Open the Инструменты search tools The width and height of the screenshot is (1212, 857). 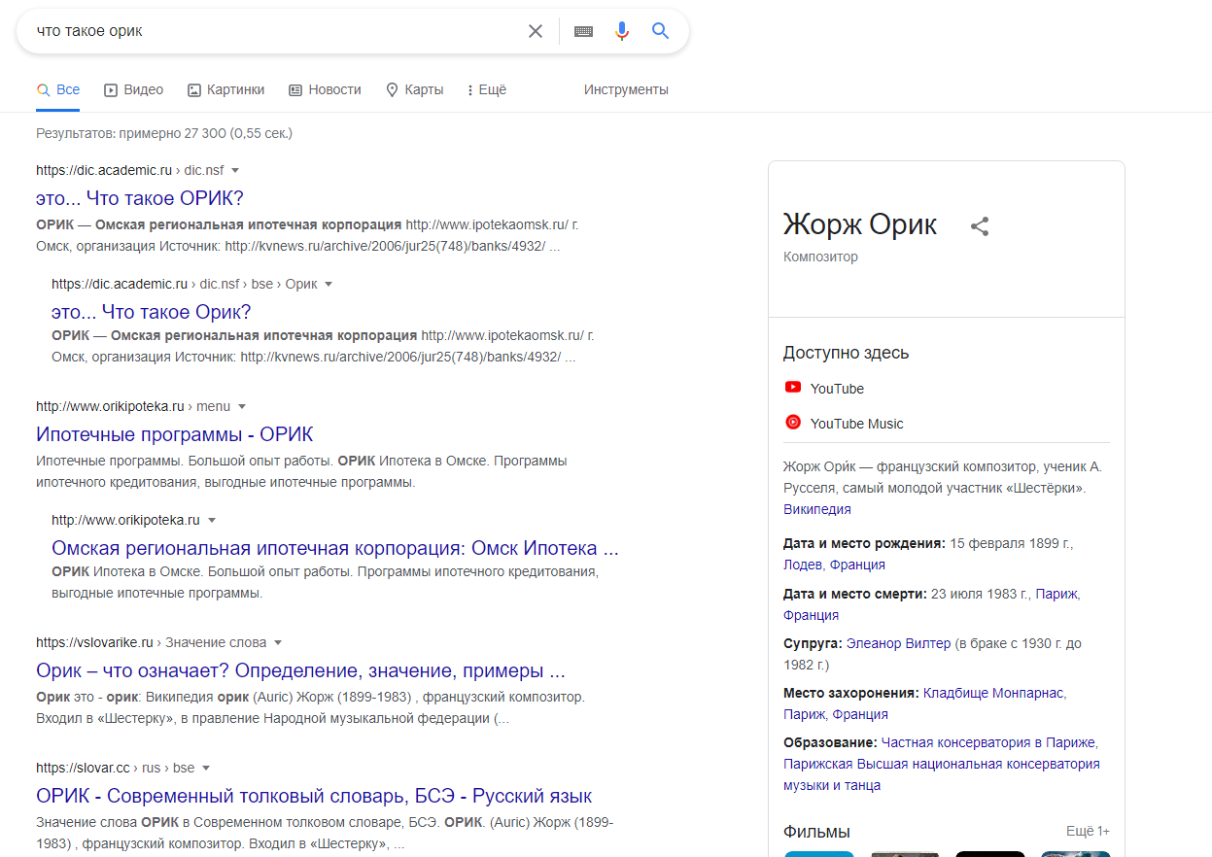[626, 89]
